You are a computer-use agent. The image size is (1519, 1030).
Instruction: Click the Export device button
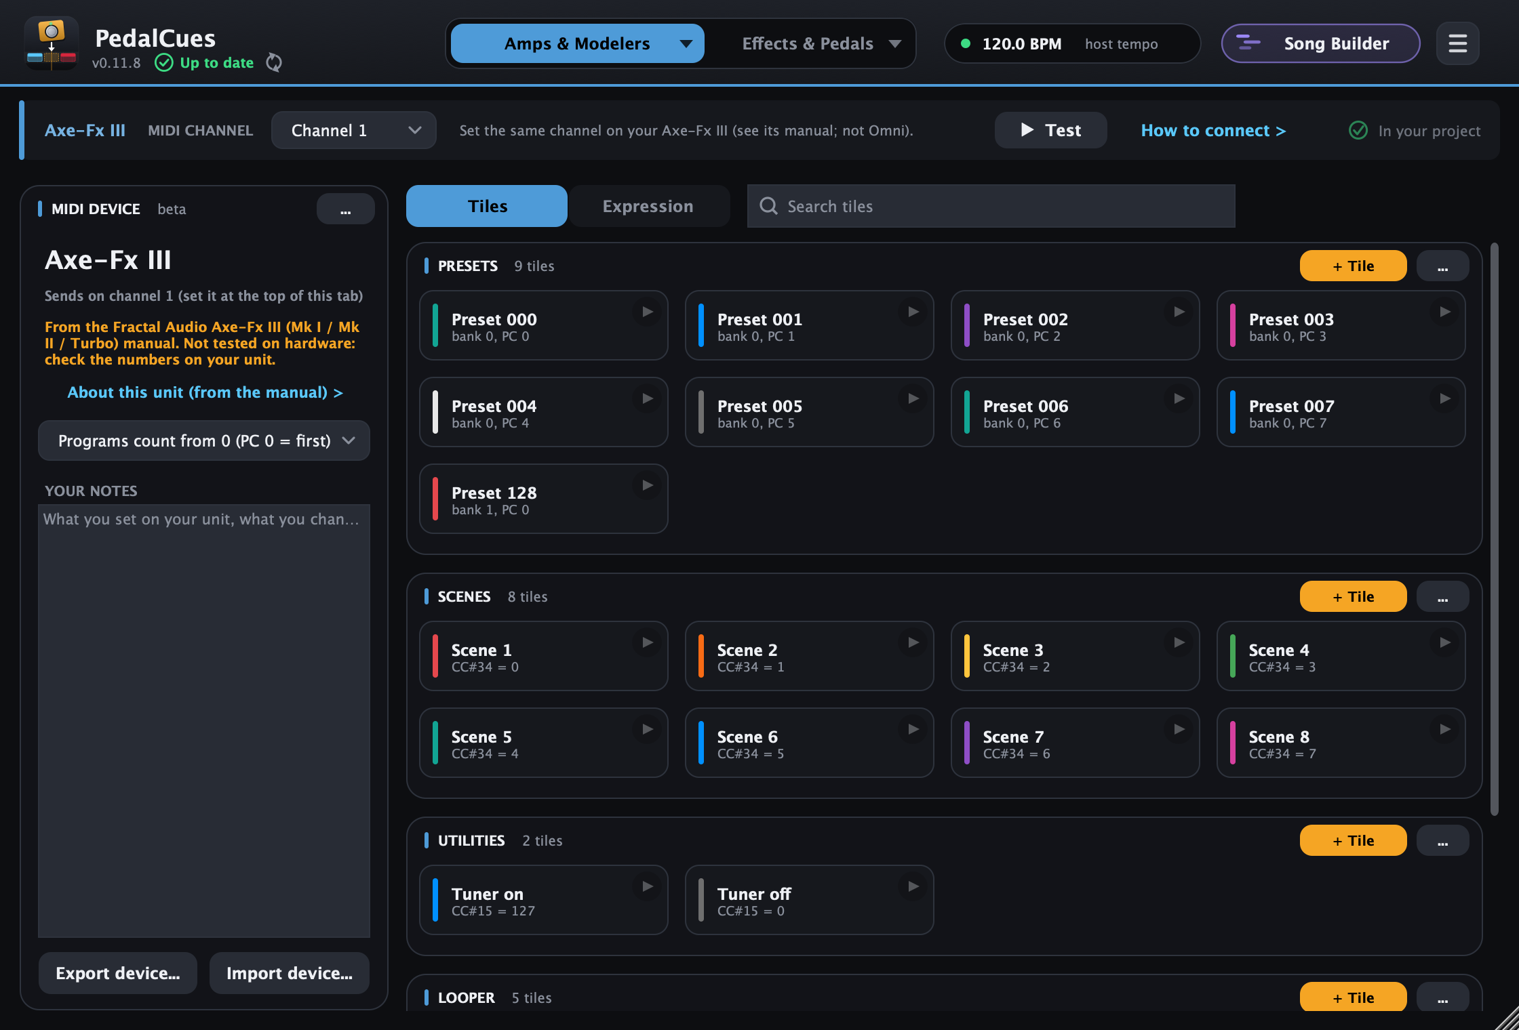(x=118, y=973)
